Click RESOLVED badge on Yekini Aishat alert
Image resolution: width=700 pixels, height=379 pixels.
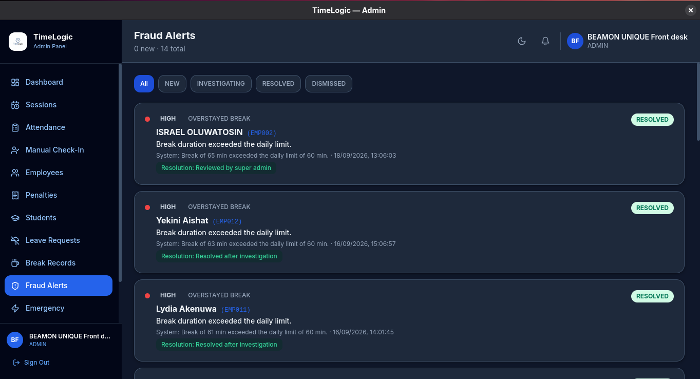coord(652,208)
